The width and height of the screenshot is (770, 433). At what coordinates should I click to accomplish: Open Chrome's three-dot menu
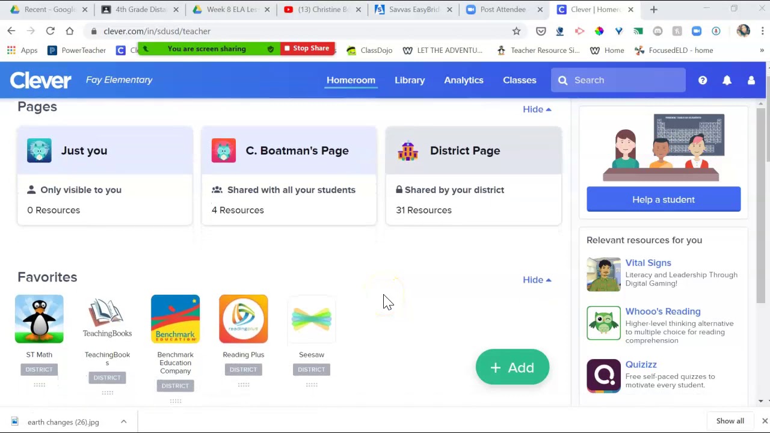click(x=762, y=31)
